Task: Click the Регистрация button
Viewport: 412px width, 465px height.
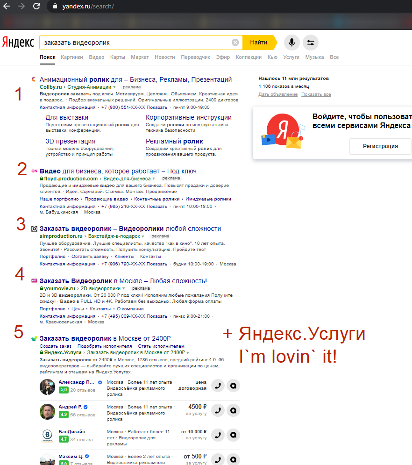Action: (381, 146)
